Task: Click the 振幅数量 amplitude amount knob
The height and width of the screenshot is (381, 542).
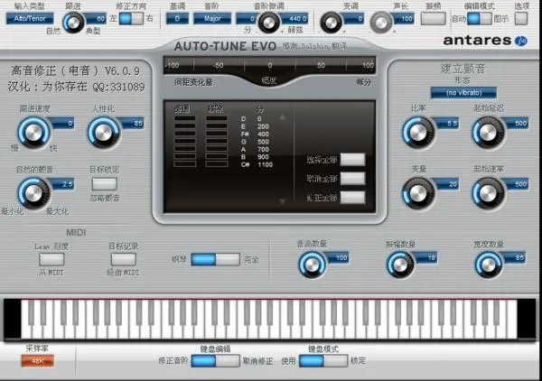Action: (x=400, y=265)
